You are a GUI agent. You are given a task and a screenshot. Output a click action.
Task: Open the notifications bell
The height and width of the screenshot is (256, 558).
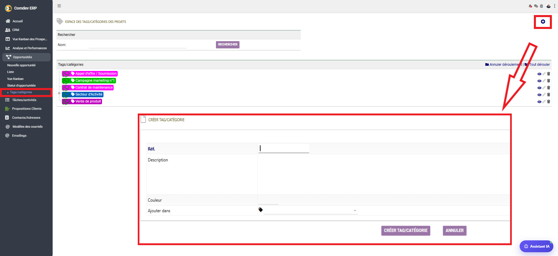point(530,6)
